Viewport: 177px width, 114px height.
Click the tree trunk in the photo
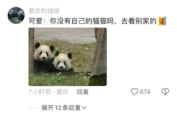(x=99, y=56)
